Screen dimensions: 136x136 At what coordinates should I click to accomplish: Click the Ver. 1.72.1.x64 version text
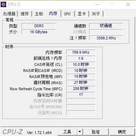point(39,133)
